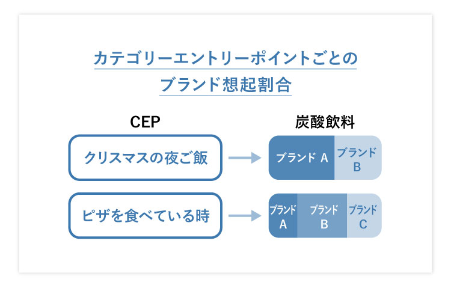Click the light ブランド B segment in top bar
The image size is (451, 288).
(358, 158)
